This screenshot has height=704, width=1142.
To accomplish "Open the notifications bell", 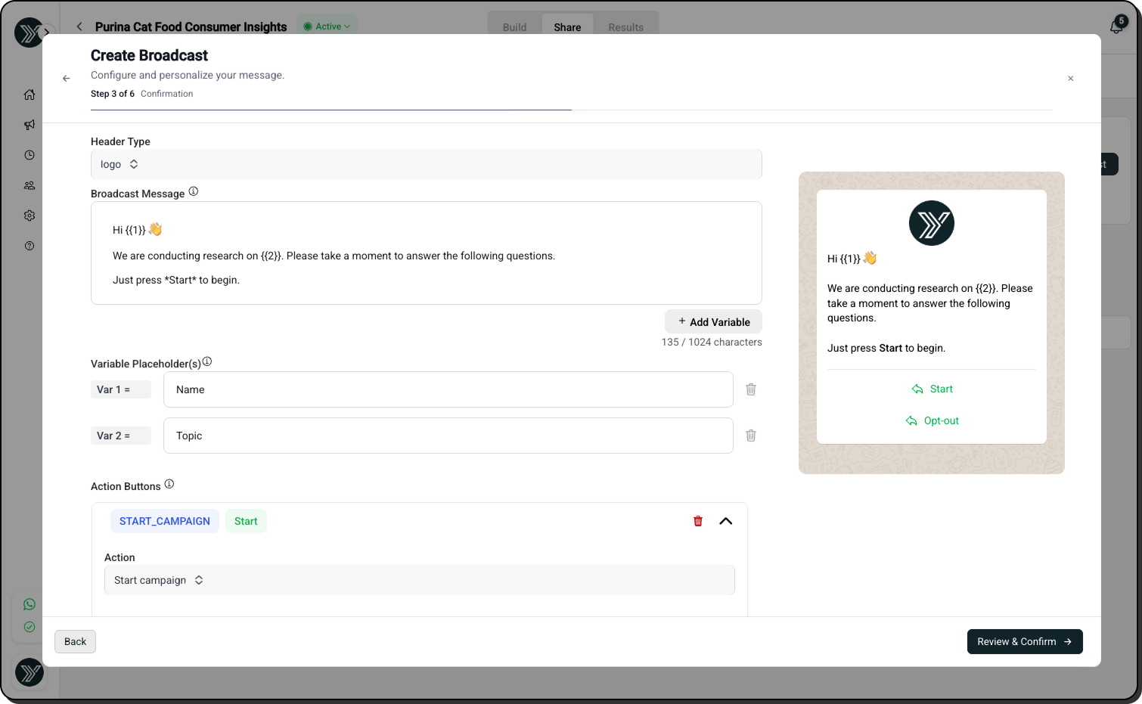I will pyautogui.click(x=1116, y=26).
